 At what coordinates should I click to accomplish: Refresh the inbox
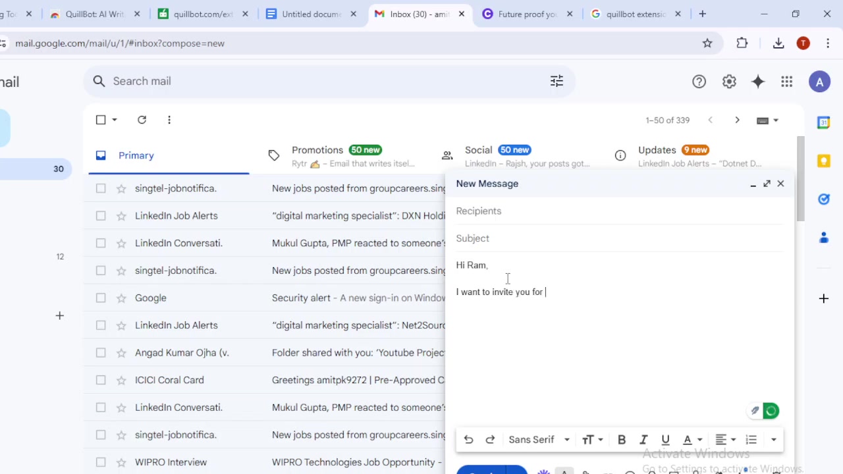coord(142,120)
